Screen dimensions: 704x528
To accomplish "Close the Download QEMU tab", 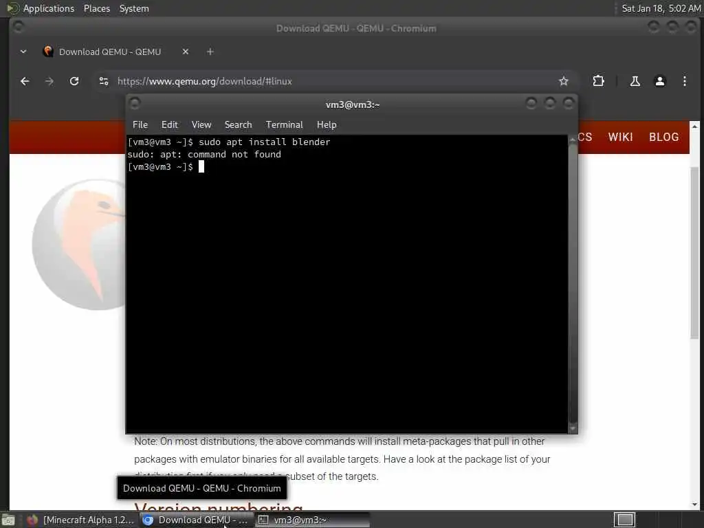I will [x=186, y=52].
